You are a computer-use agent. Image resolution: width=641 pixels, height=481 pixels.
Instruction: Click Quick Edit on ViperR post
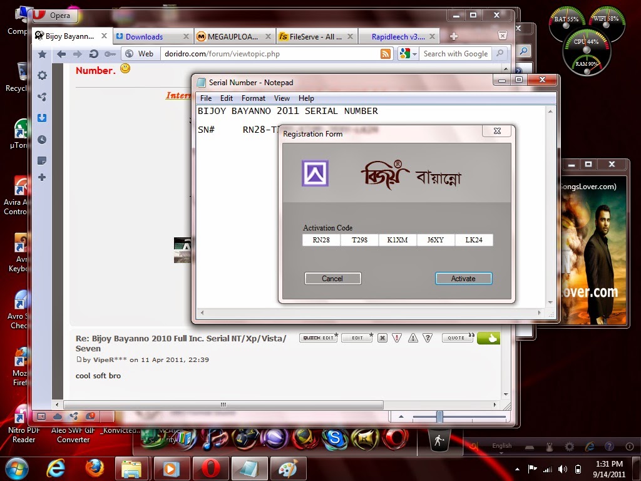pyautogui.click(x=319, y=338)
